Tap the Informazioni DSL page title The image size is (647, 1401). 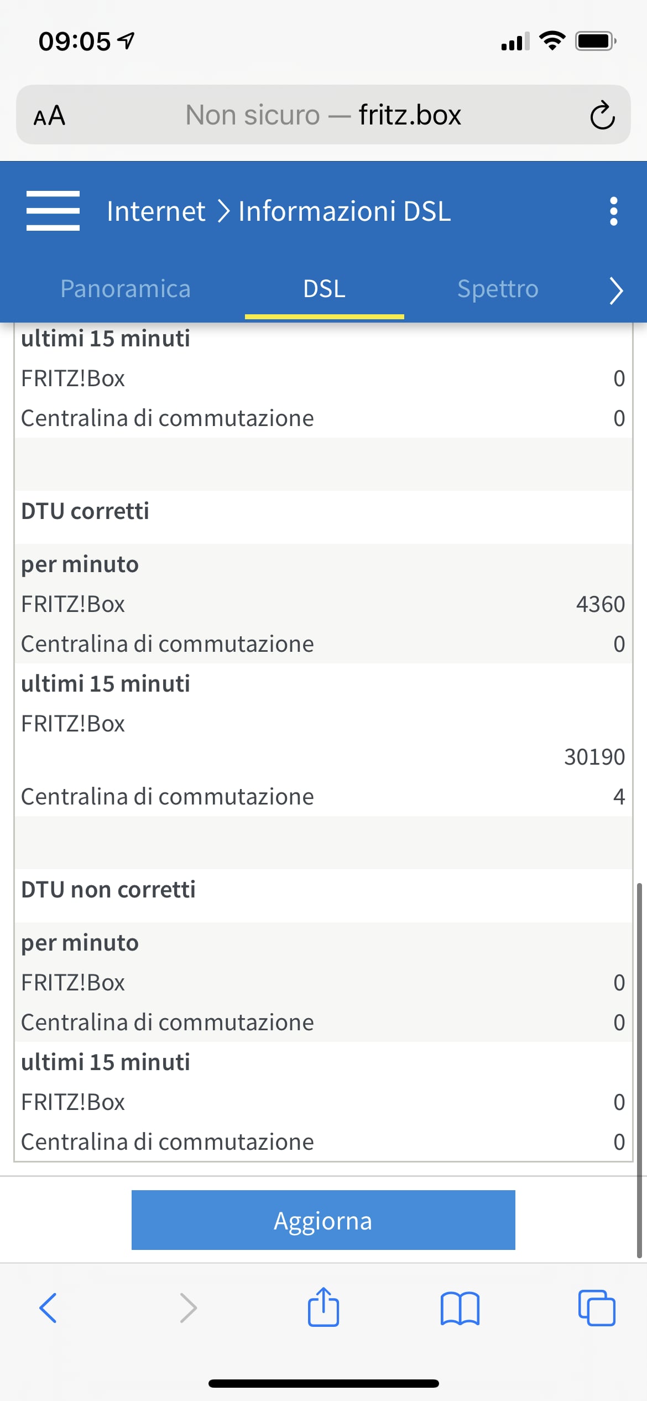345,211
